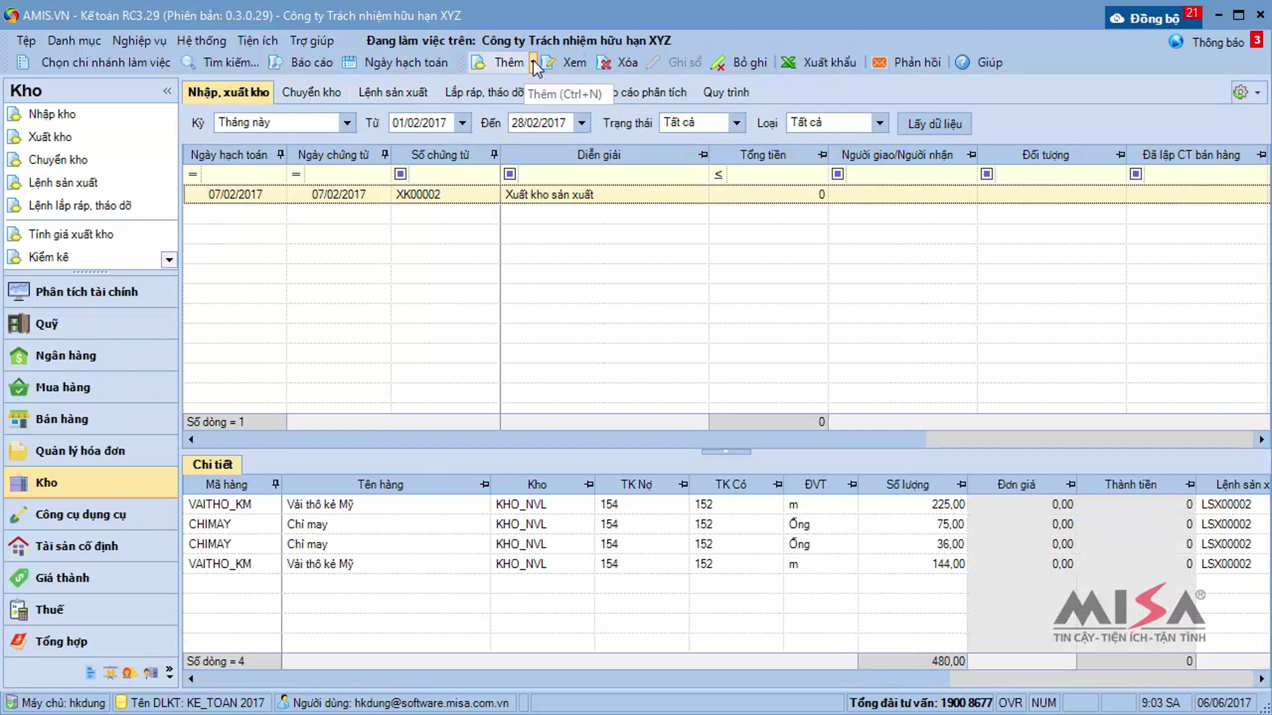
Task: Toggle the pin on Tổng tiền column
Action: tap(822, 155)
